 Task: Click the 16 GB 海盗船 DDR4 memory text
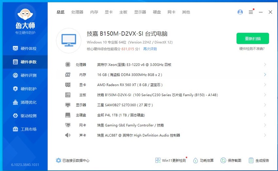pos(130,75)
